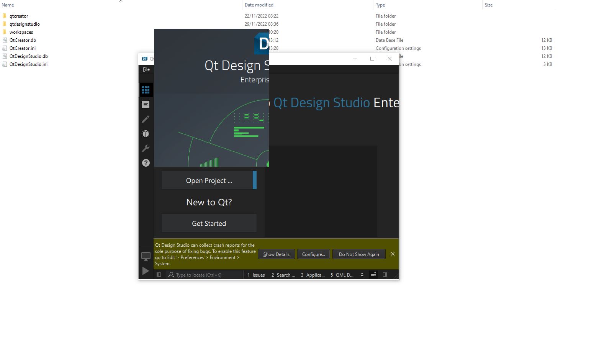Image resolution: width=589 pixels, height=341 pixels.
Task: Switch to Design mode pencil icon
Action: point(146,119)
